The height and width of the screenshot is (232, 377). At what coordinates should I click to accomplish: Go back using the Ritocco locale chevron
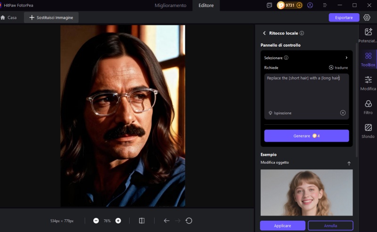coord(264,33)
